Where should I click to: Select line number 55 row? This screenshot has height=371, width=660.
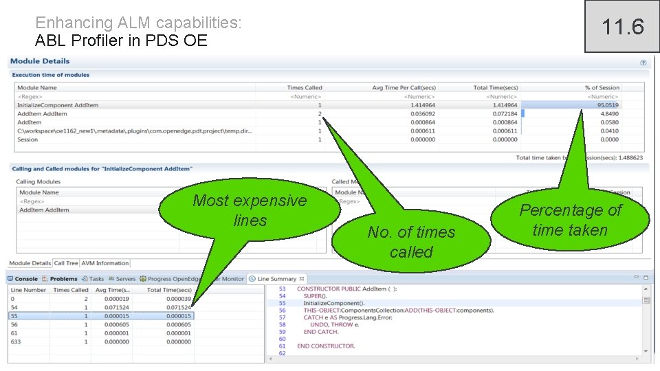(x=101, y=316)
